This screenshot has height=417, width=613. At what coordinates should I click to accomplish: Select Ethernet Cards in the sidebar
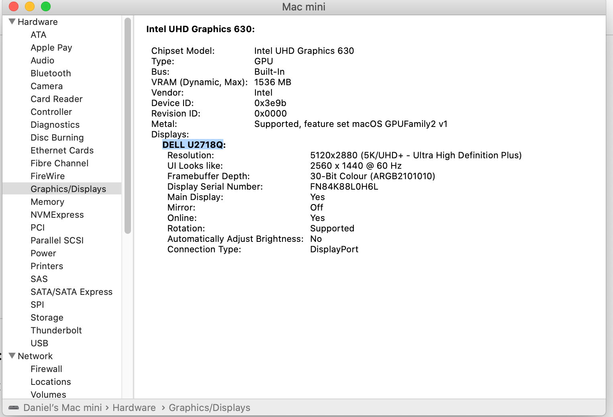tap(62, 150)
